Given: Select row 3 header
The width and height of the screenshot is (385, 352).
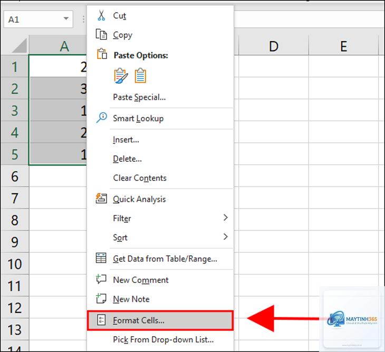Looking at the screenshot, I should [15, 110].
